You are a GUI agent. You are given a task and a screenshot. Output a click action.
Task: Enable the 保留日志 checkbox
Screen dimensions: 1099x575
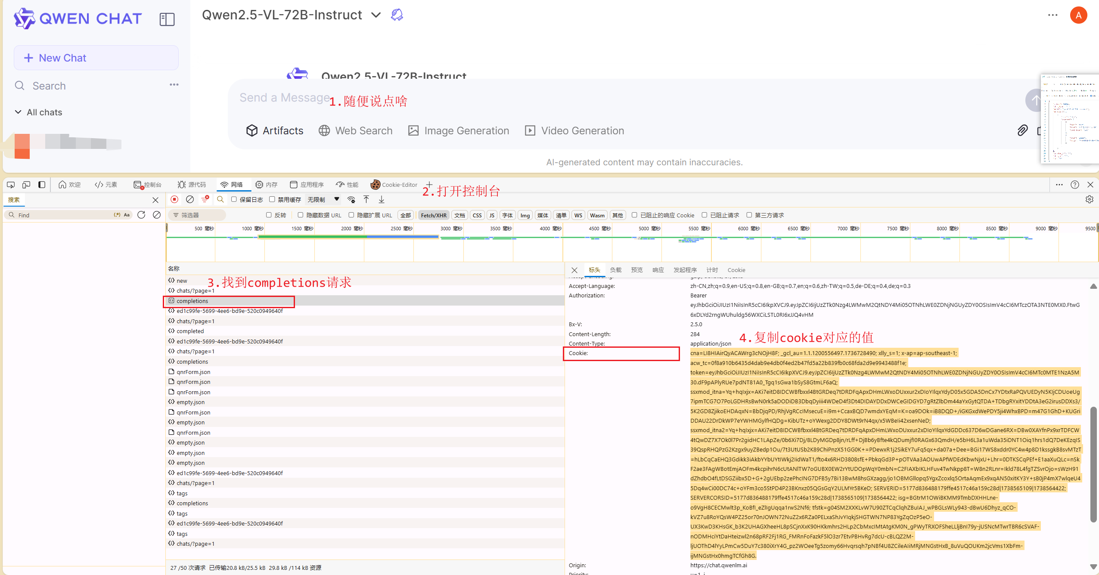234,199
